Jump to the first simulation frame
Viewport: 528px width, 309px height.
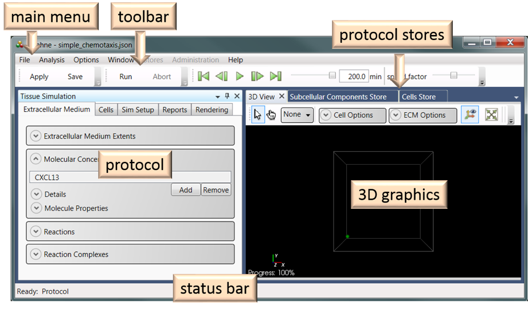point(204,76)
